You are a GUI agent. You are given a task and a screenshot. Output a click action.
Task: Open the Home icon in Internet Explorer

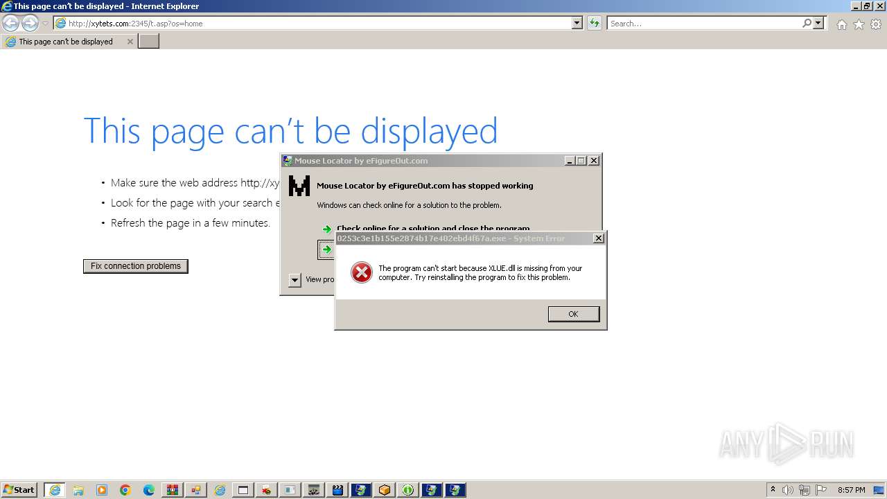841,24
